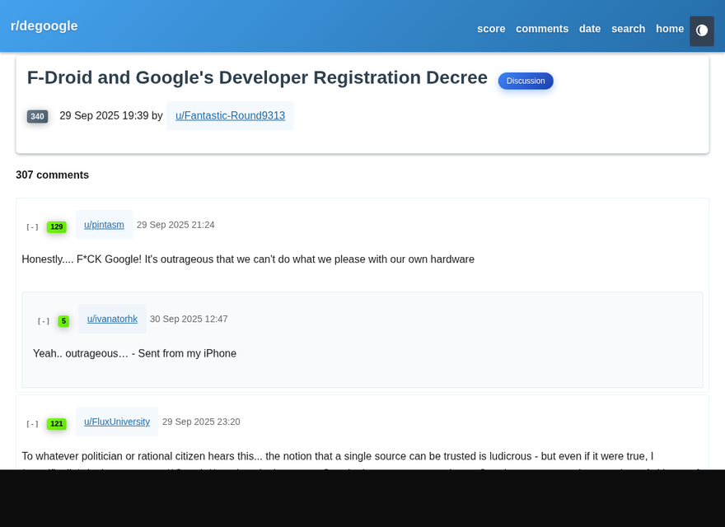Collapse the u/FluxUniversity comment thread
The image size is (725, 527).
(32, 424)
